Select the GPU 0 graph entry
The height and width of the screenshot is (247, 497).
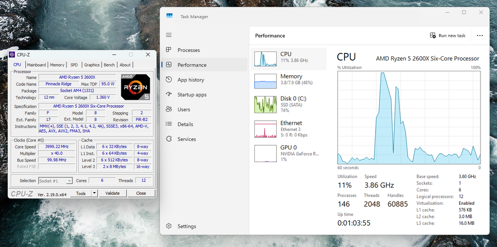tap(288, 153)
